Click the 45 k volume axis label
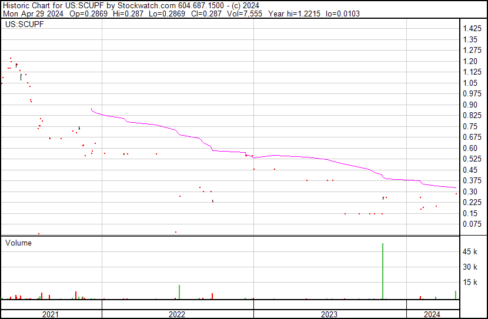This screenshot has width=488, height=319. click(470, 252)
